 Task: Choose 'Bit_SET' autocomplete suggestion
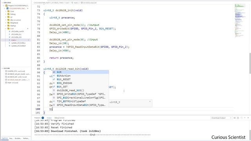coord(81,87)
